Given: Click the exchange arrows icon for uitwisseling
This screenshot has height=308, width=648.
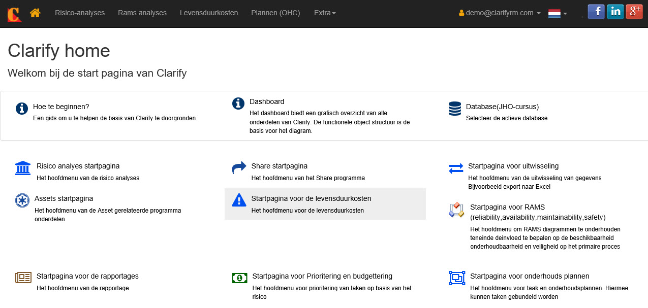Looking at the screenshot, I should (x=456, y=168).
